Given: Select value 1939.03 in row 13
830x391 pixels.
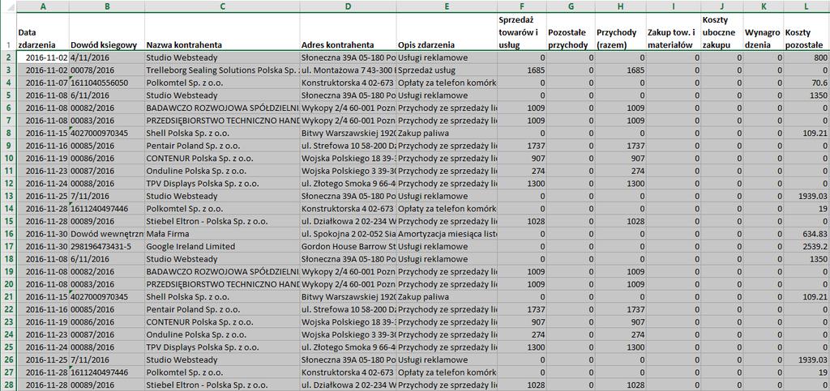Looking at the screenshot, I should pyautogui.click(x=806, y=196).
